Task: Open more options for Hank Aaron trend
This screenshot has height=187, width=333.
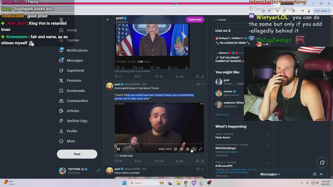Action: pyautogui.click(x=268, y=135)
